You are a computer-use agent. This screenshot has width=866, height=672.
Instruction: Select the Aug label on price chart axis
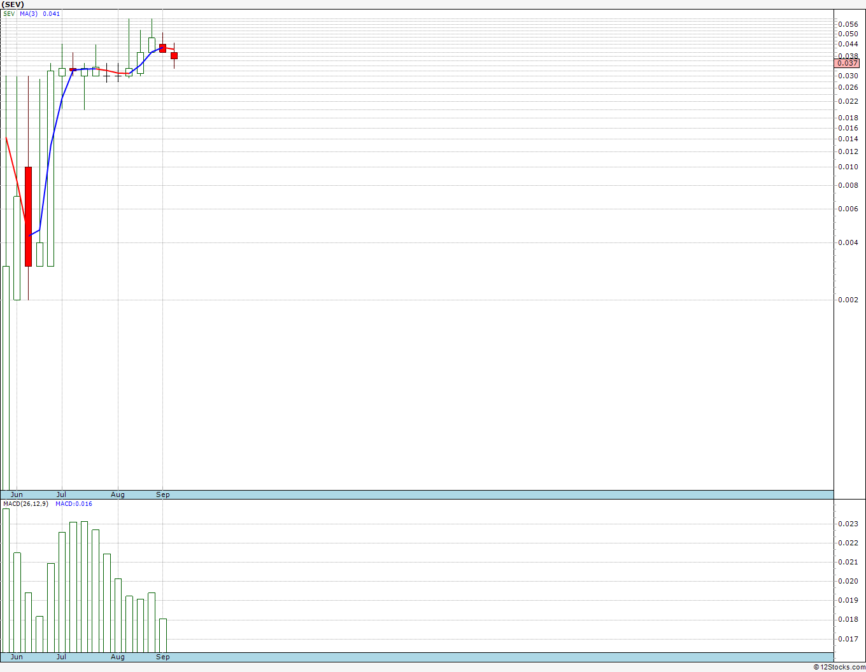tap(118, 494)
